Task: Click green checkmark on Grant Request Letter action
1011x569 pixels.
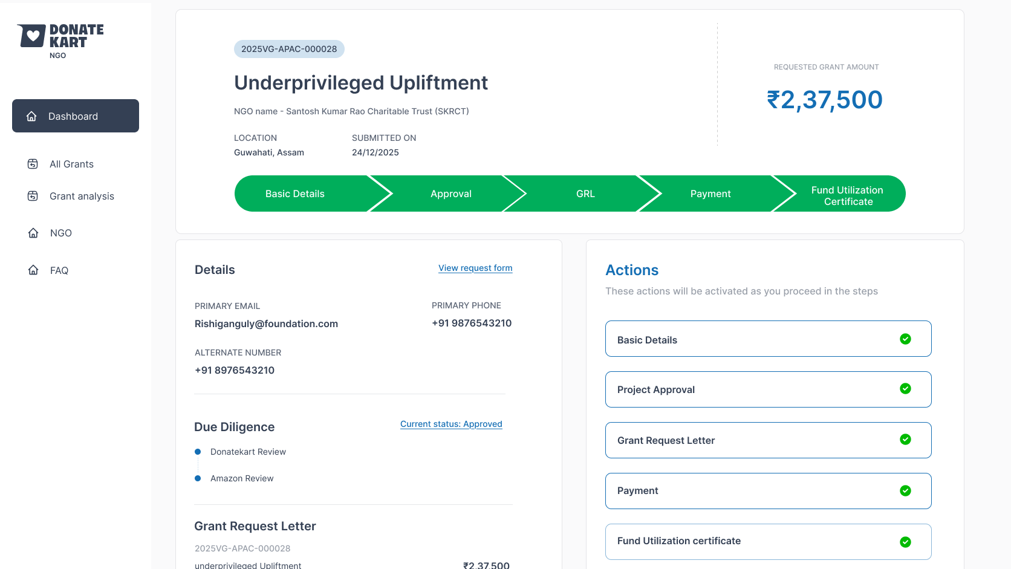Action: [905, 439]
